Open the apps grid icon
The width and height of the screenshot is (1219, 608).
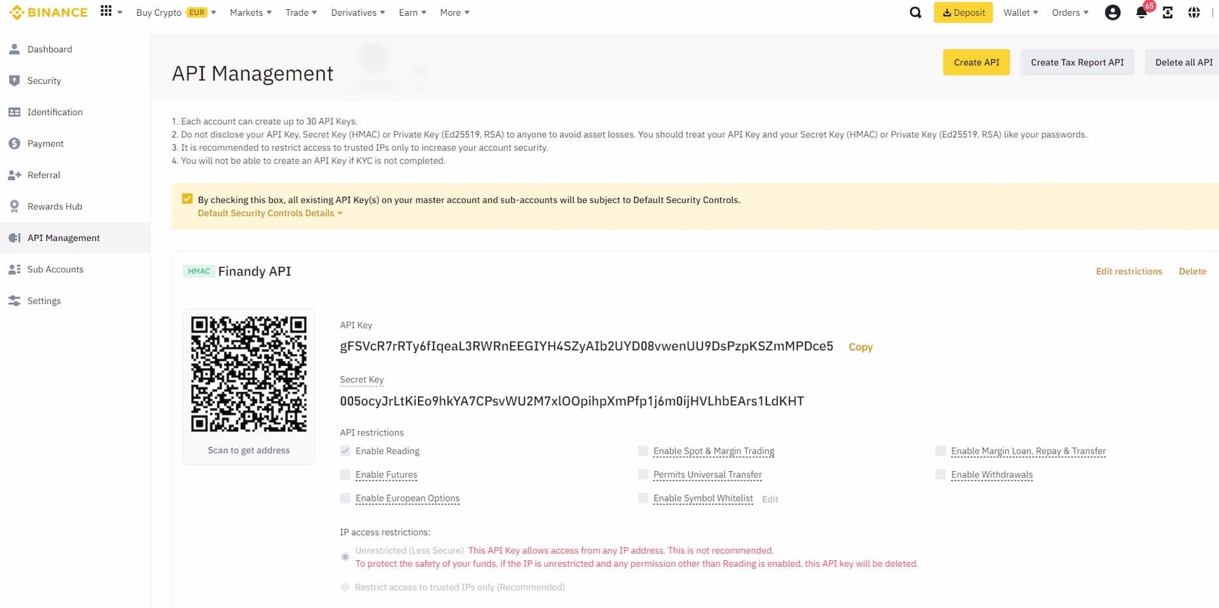coord(106,11)
